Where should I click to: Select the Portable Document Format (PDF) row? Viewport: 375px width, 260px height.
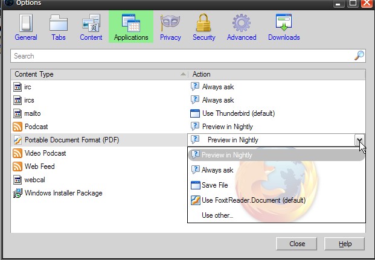[x=99, y=140]
